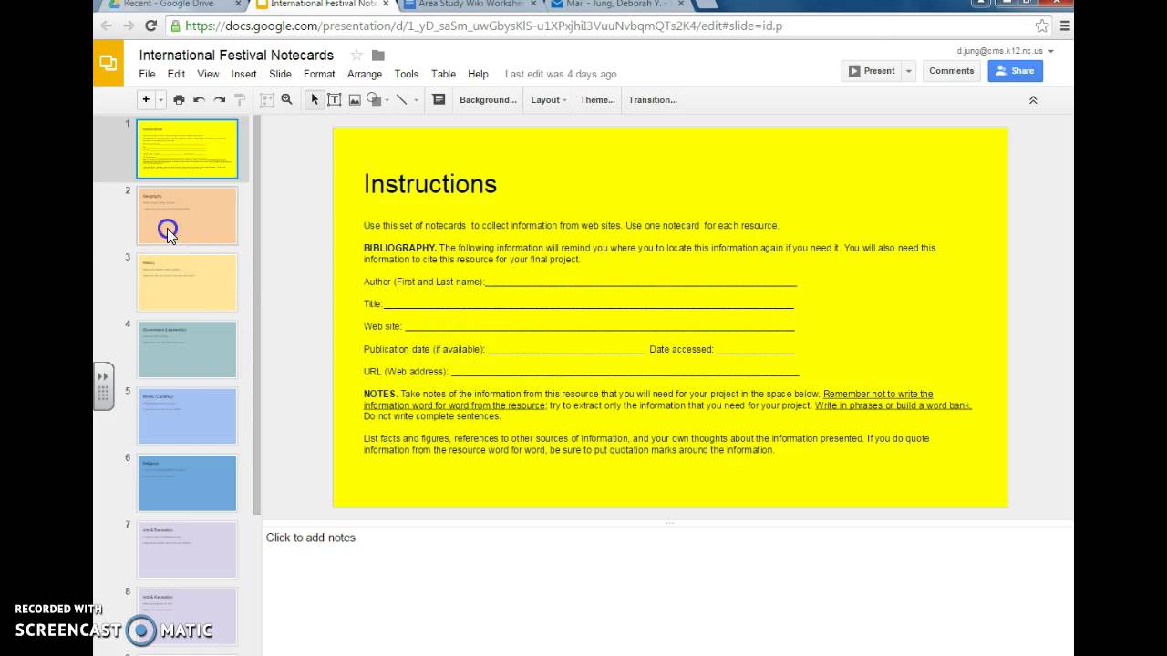Click the insert image icon
The image size is (1167, 656).
[x=355, y=100]
